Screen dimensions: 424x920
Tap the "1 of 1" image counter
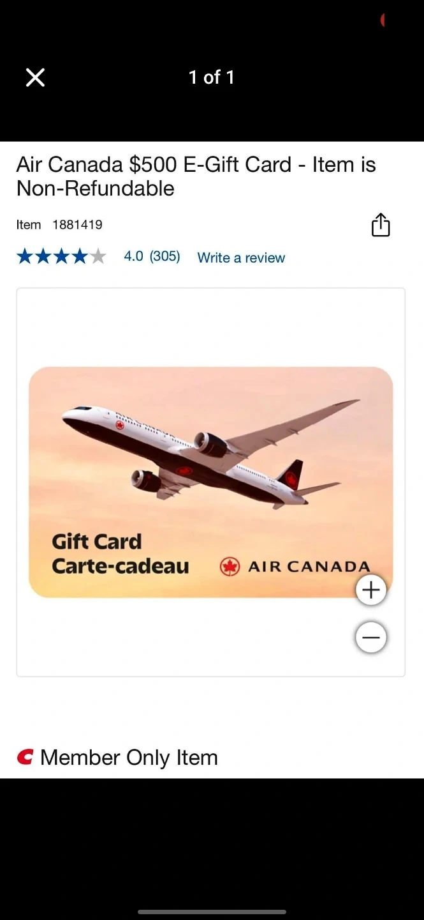212,77
